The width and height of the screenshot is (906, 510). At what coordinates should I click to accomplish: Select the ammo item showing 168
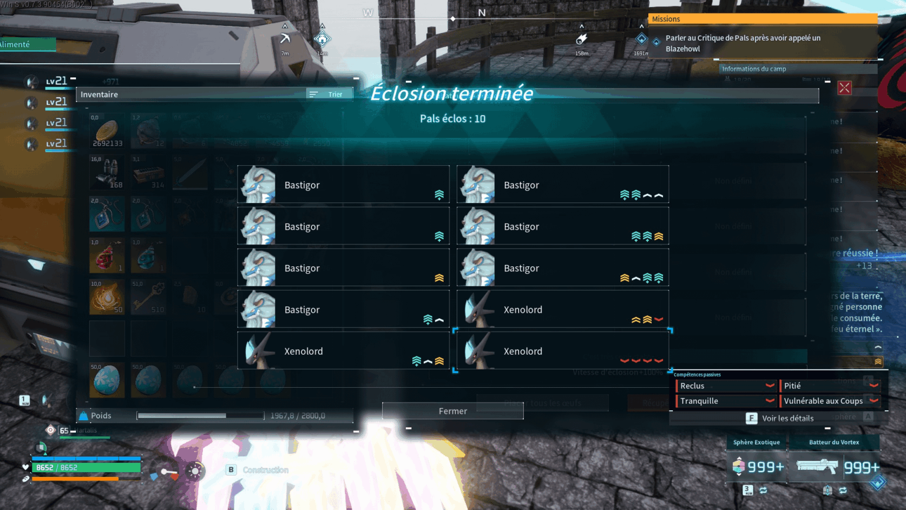coord(107,172)
